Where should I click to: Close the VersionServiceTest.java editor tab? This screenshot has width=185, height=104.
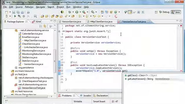[148, 22]
